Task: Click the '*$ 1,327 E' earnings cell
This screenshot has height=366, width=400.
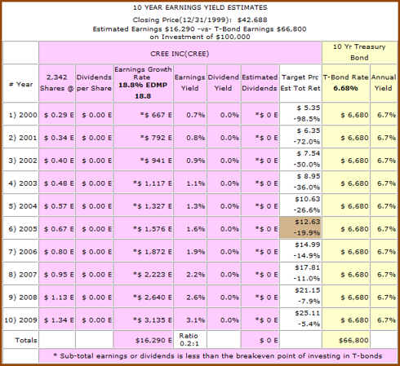Action: [143, 205]
